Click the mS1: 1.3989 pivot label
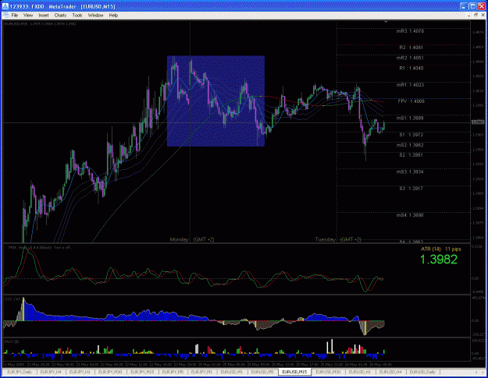This screenshot has height=378, width=488. pyautogui.click(x=410, y=118)
